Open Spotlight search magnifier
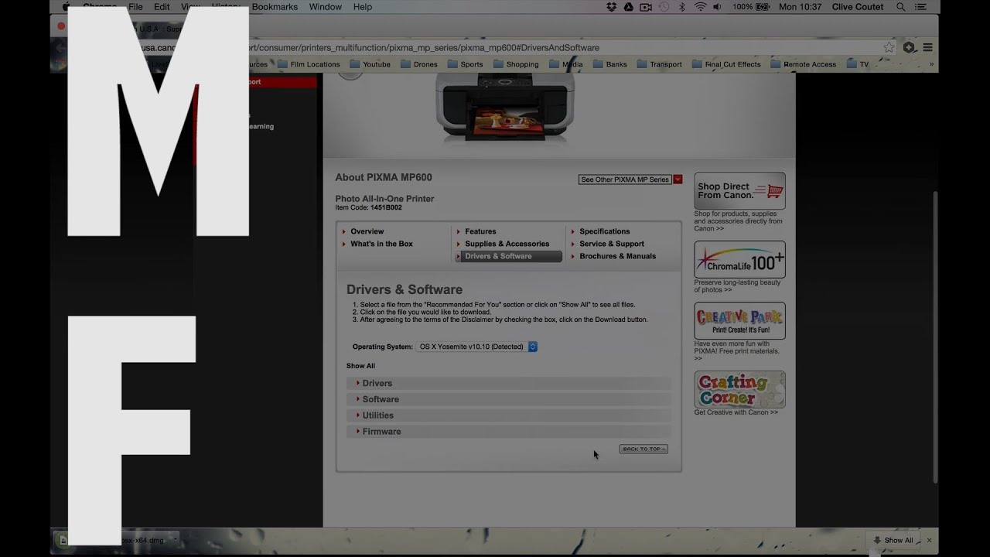The width and height of the screenshot is (990, 557). pos(901,7)
